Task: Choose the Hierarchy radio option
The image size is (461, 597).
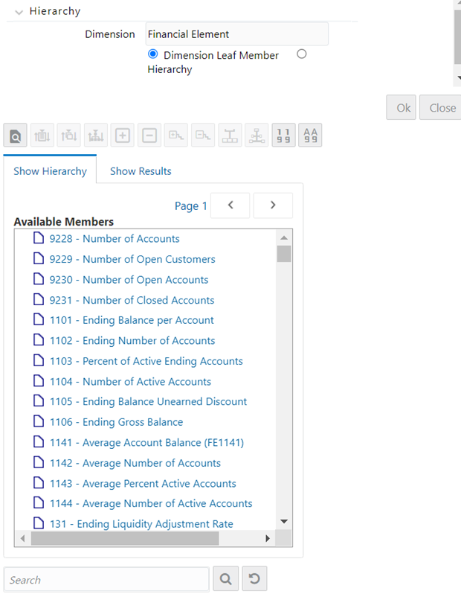Action: coord(303,54)
